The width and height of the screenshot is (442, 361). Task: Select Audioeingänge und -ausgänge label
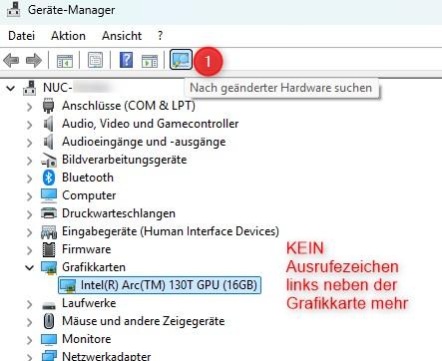coord(144,142)
